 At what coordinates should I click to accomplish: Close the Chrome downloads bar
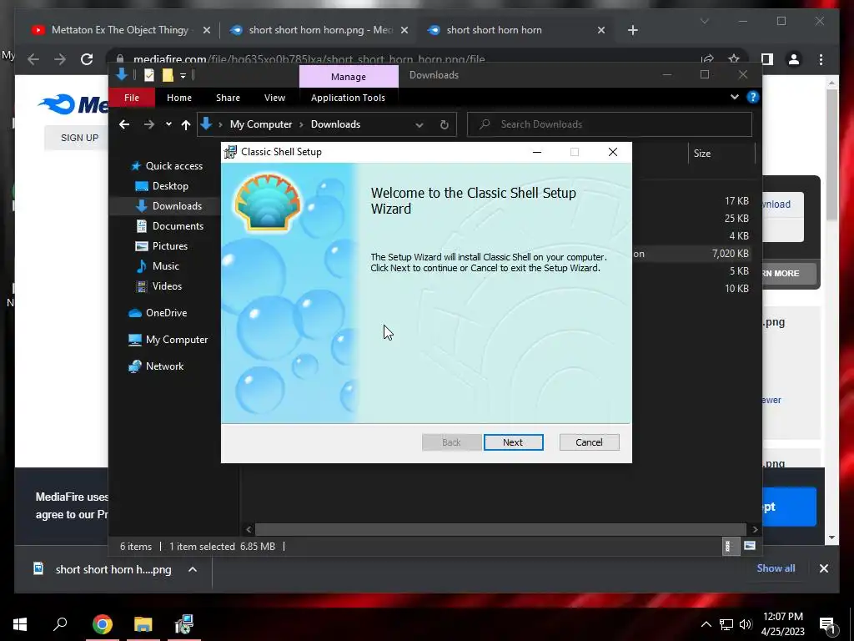823,568
